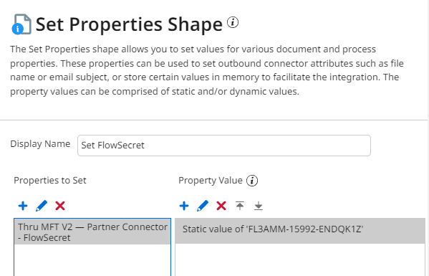Focus the Display Name field containing Set FlowSecret

(x=224, y=146)
